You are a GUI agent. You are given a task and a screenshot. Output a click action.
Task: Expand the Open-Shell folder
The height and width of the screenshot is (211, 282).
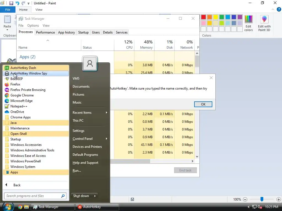point(36,134)
